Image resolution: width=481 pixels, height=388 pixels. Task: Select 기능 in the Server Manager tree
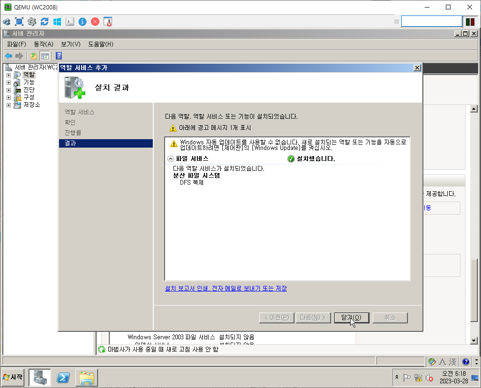(x=29, y=82)
